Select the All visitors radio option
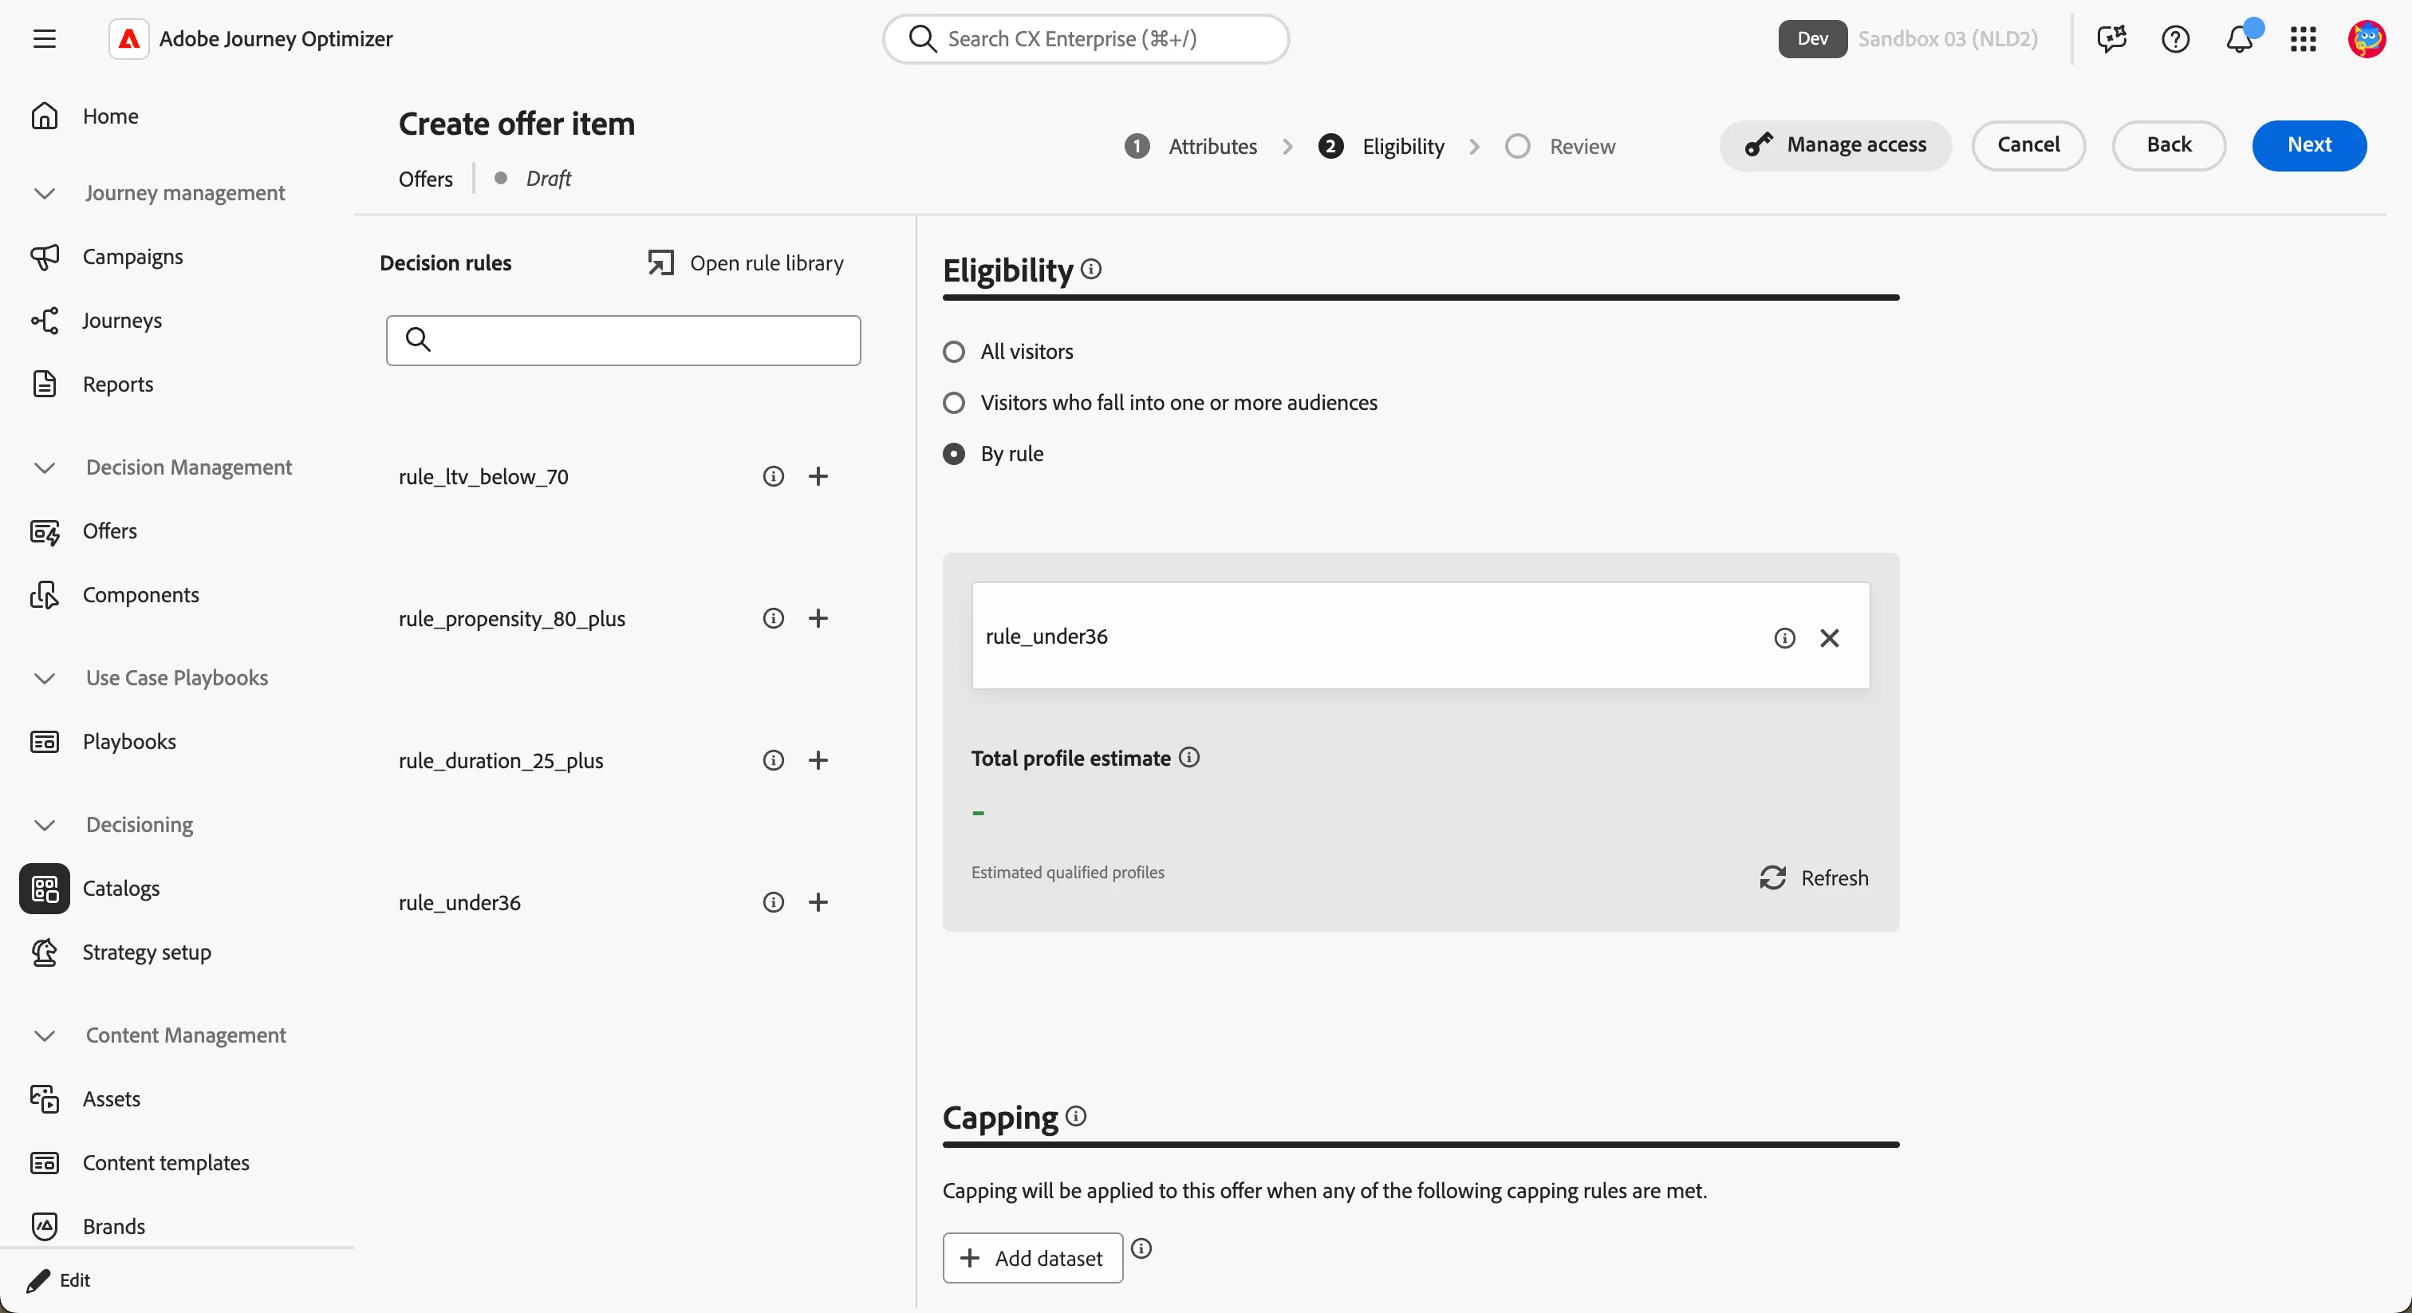 (954, 352)
